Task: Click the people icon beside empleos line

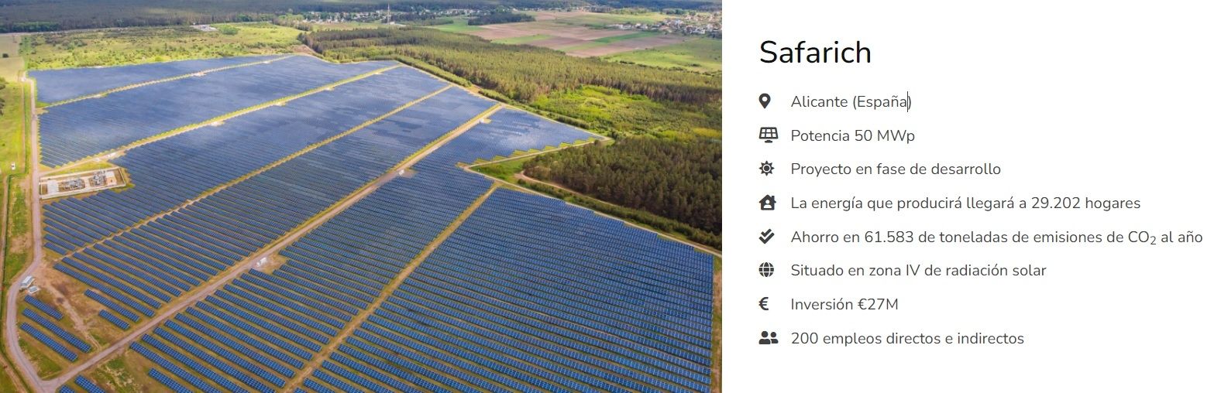Action: 768,338
